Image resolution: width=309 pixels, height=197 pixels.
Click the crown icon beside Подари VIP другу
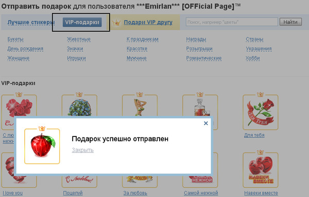(x=116, y=23)
